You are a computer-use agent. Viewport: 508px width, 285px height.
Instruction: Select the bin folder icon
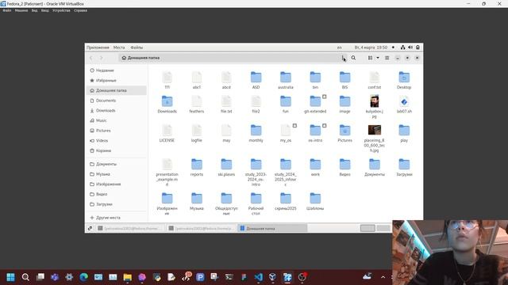point(315,78)
